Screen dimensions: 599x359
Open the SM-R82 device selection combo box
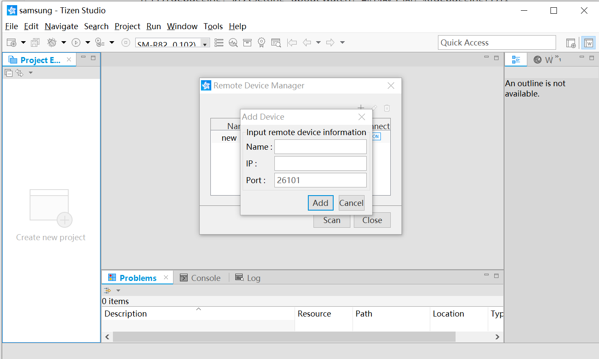click(173, 43)
